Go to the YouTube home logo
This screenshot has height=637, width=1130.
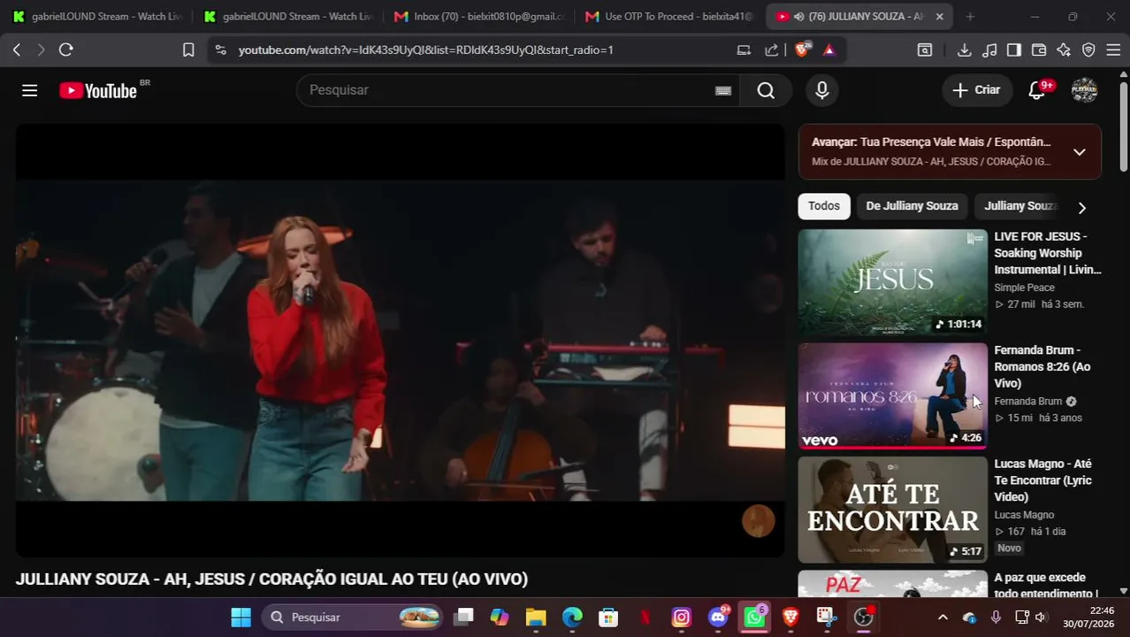98,90
